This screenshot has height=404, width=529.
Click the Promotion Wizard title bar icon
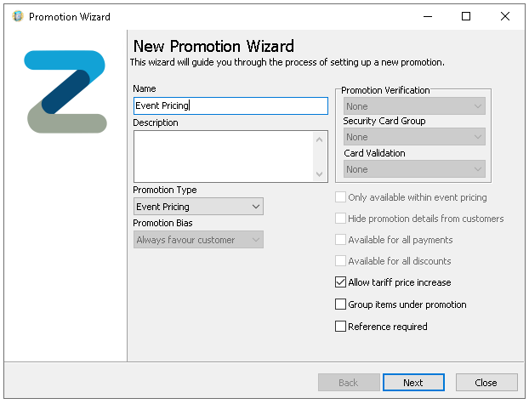point(17,16)
